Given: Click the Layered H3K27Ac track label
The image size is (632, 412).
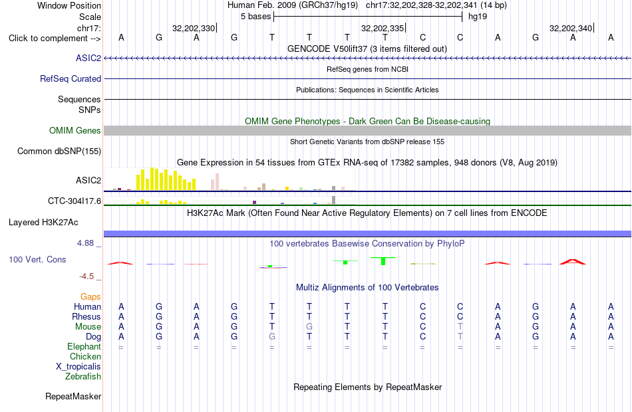Looking at the screenshot, I should [43, 223].
